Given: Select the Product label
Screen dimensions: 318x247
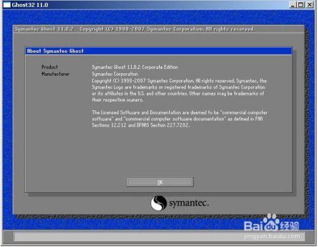Looking at the screenshot, I should tap(50, 67).
